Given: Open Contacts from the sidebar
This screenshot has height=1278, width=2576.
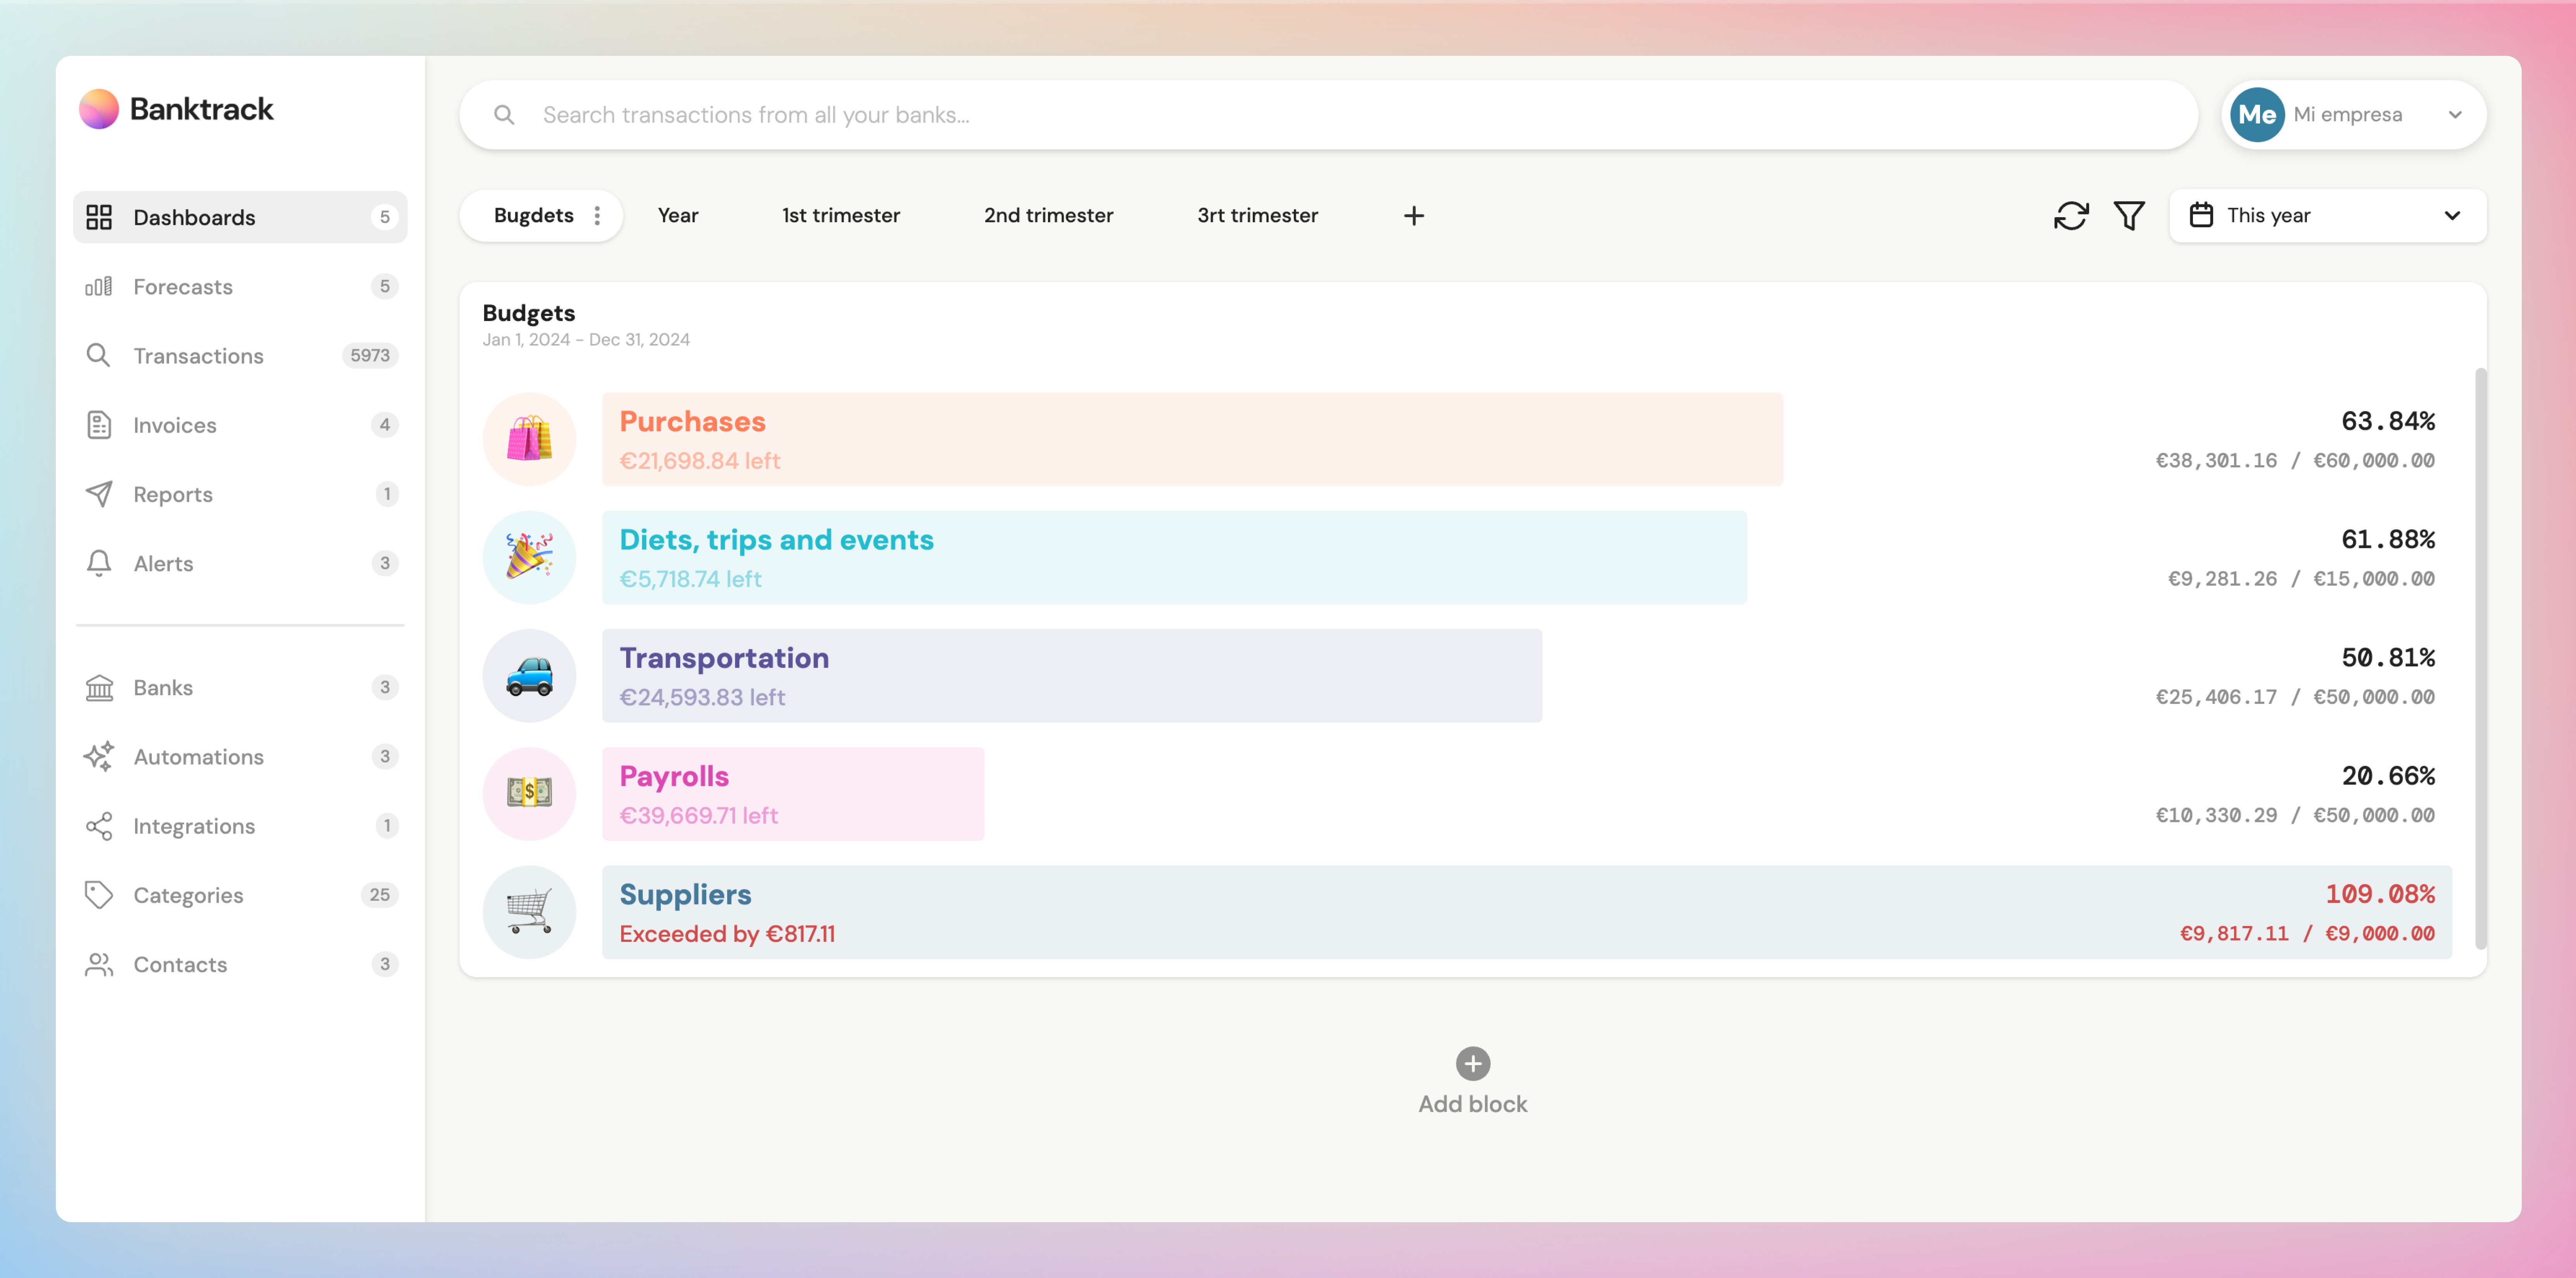Looking at the screenshot, I should pyautogui.click(x=180, y=964).
